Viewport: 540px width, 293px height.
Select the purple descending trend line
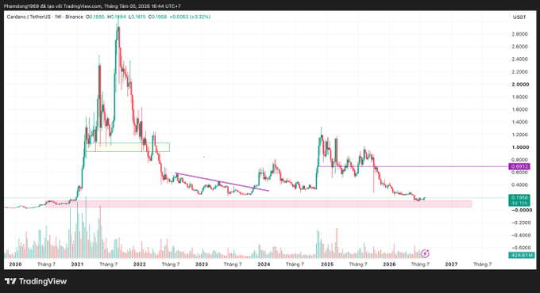222,181
